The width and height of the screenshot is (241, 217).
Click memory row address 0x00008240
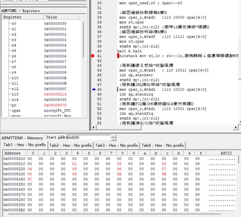pos(14,179)
